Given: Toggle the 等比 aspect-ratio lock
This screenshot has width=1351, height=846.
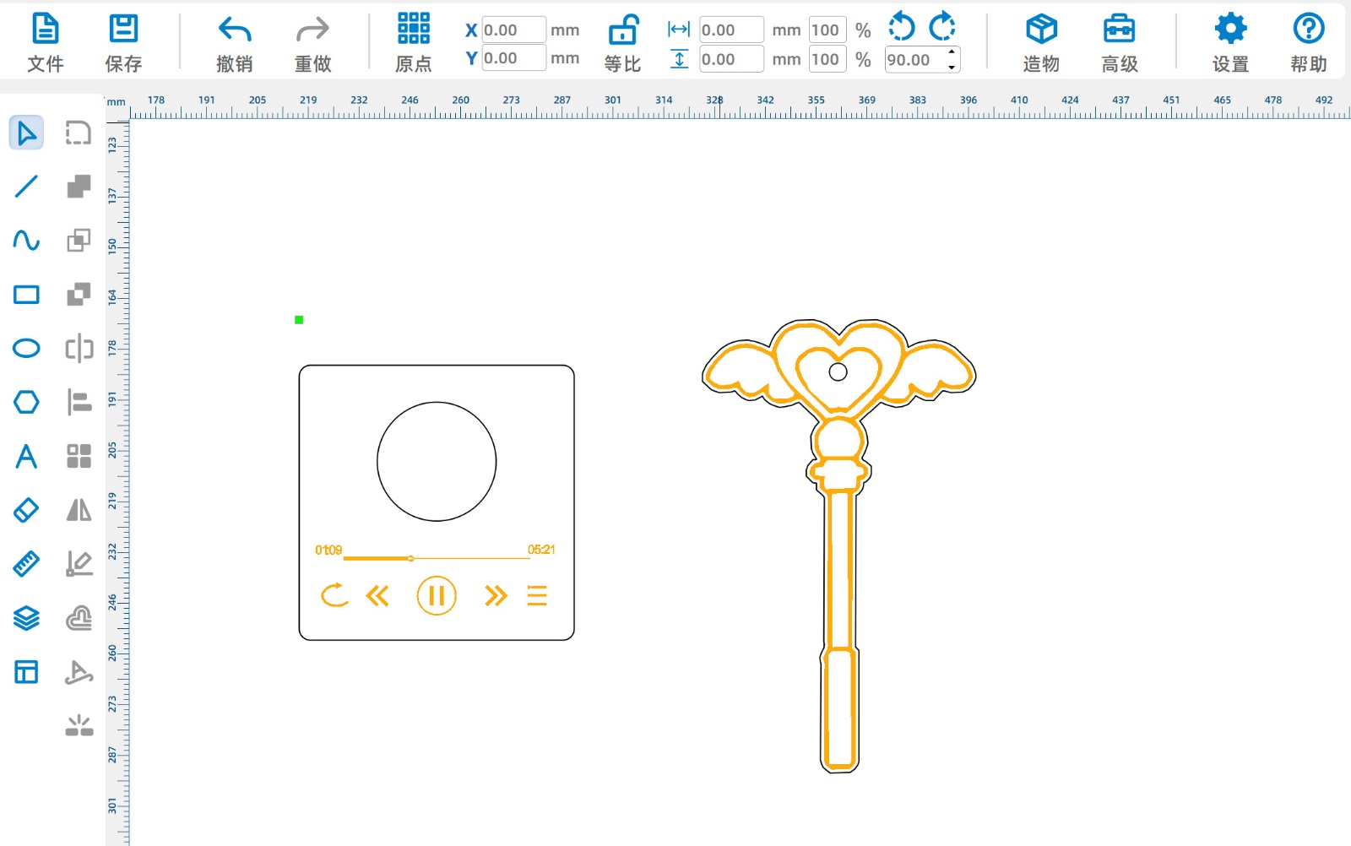Looking at the screenshot, I should (623, 42).
